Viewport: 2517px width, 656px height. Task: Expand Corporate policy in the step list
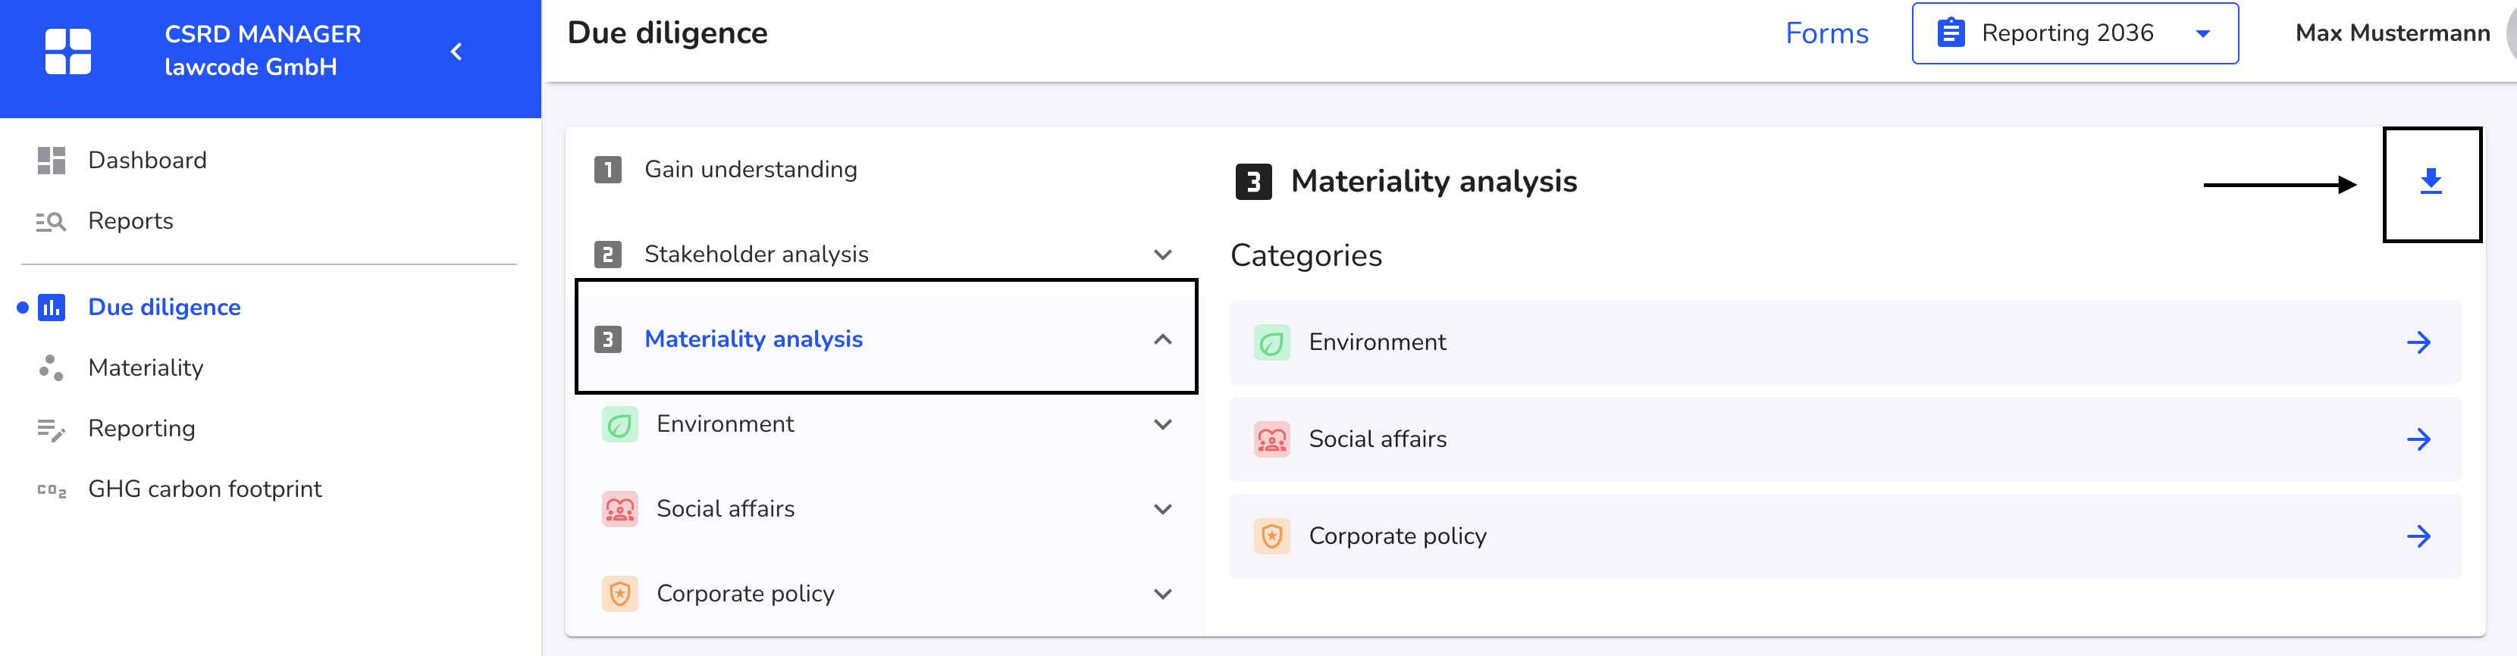pyautogui.click(x=1161, y=595)
